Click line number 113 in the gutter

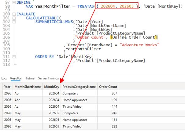coord(6,65)
